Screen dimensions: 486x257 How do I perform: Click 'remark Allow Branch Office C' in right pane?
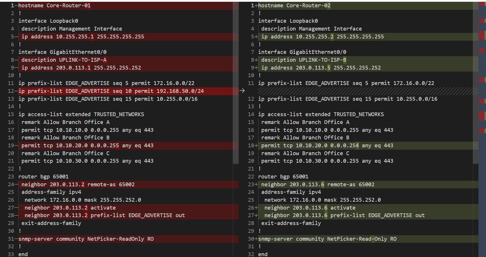[x=305, y=153]
